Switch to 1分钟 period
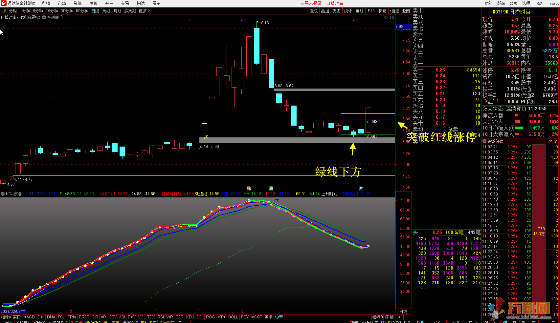 click(25, 11)
